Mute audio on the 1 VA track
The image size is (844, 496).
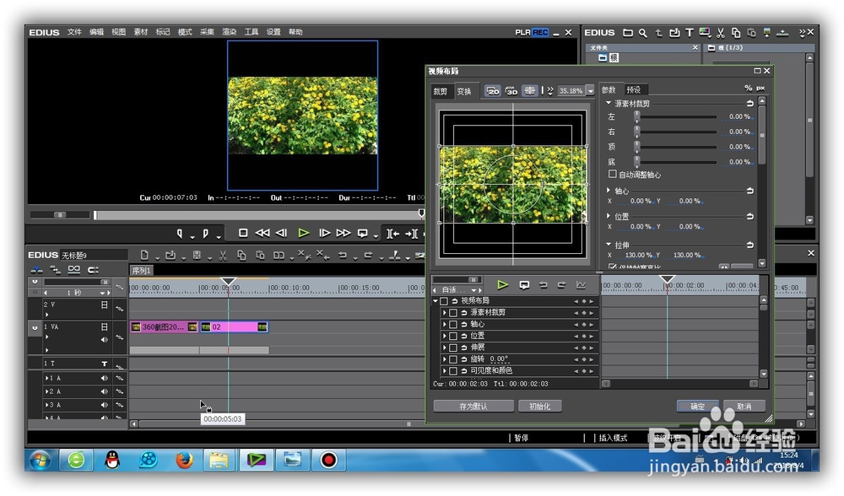pos(105,339)
